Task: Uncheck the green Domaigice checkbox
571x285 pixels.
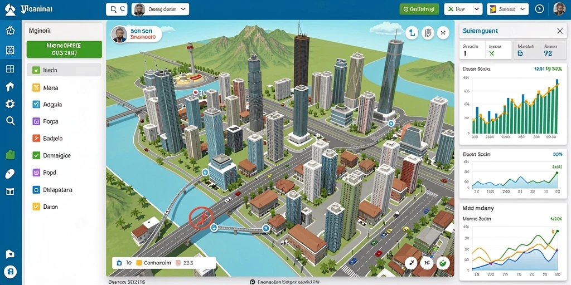Action: (x=36, y=155)
